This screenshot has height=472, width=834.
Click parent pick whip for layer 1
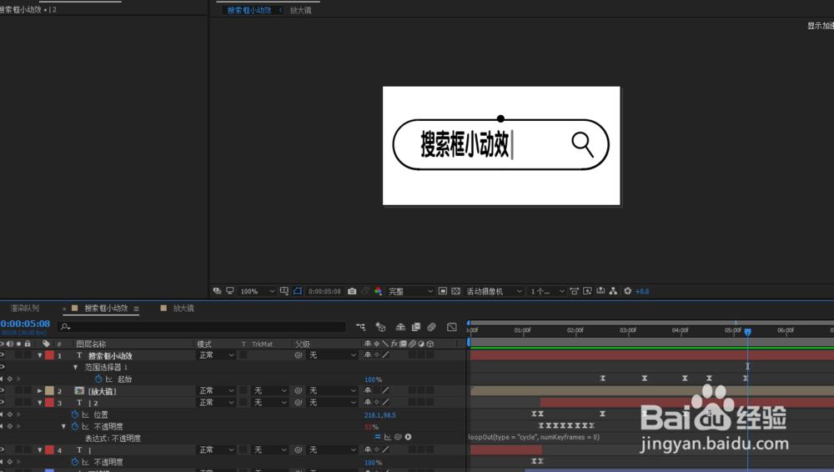299,355
